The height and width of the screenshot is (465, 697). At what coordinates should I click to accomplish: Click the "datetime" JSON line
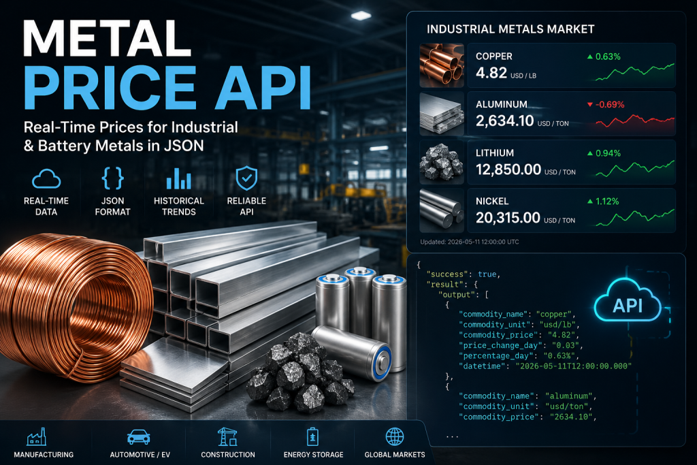[x=545, y=366]
